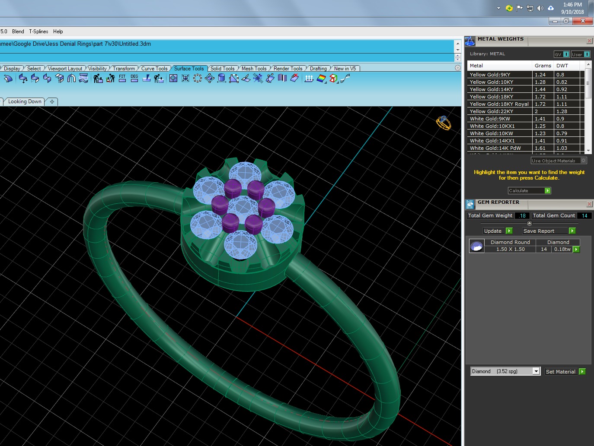
Task: Click metal list scroll-up arrow
Action: [x=588, y=64]
